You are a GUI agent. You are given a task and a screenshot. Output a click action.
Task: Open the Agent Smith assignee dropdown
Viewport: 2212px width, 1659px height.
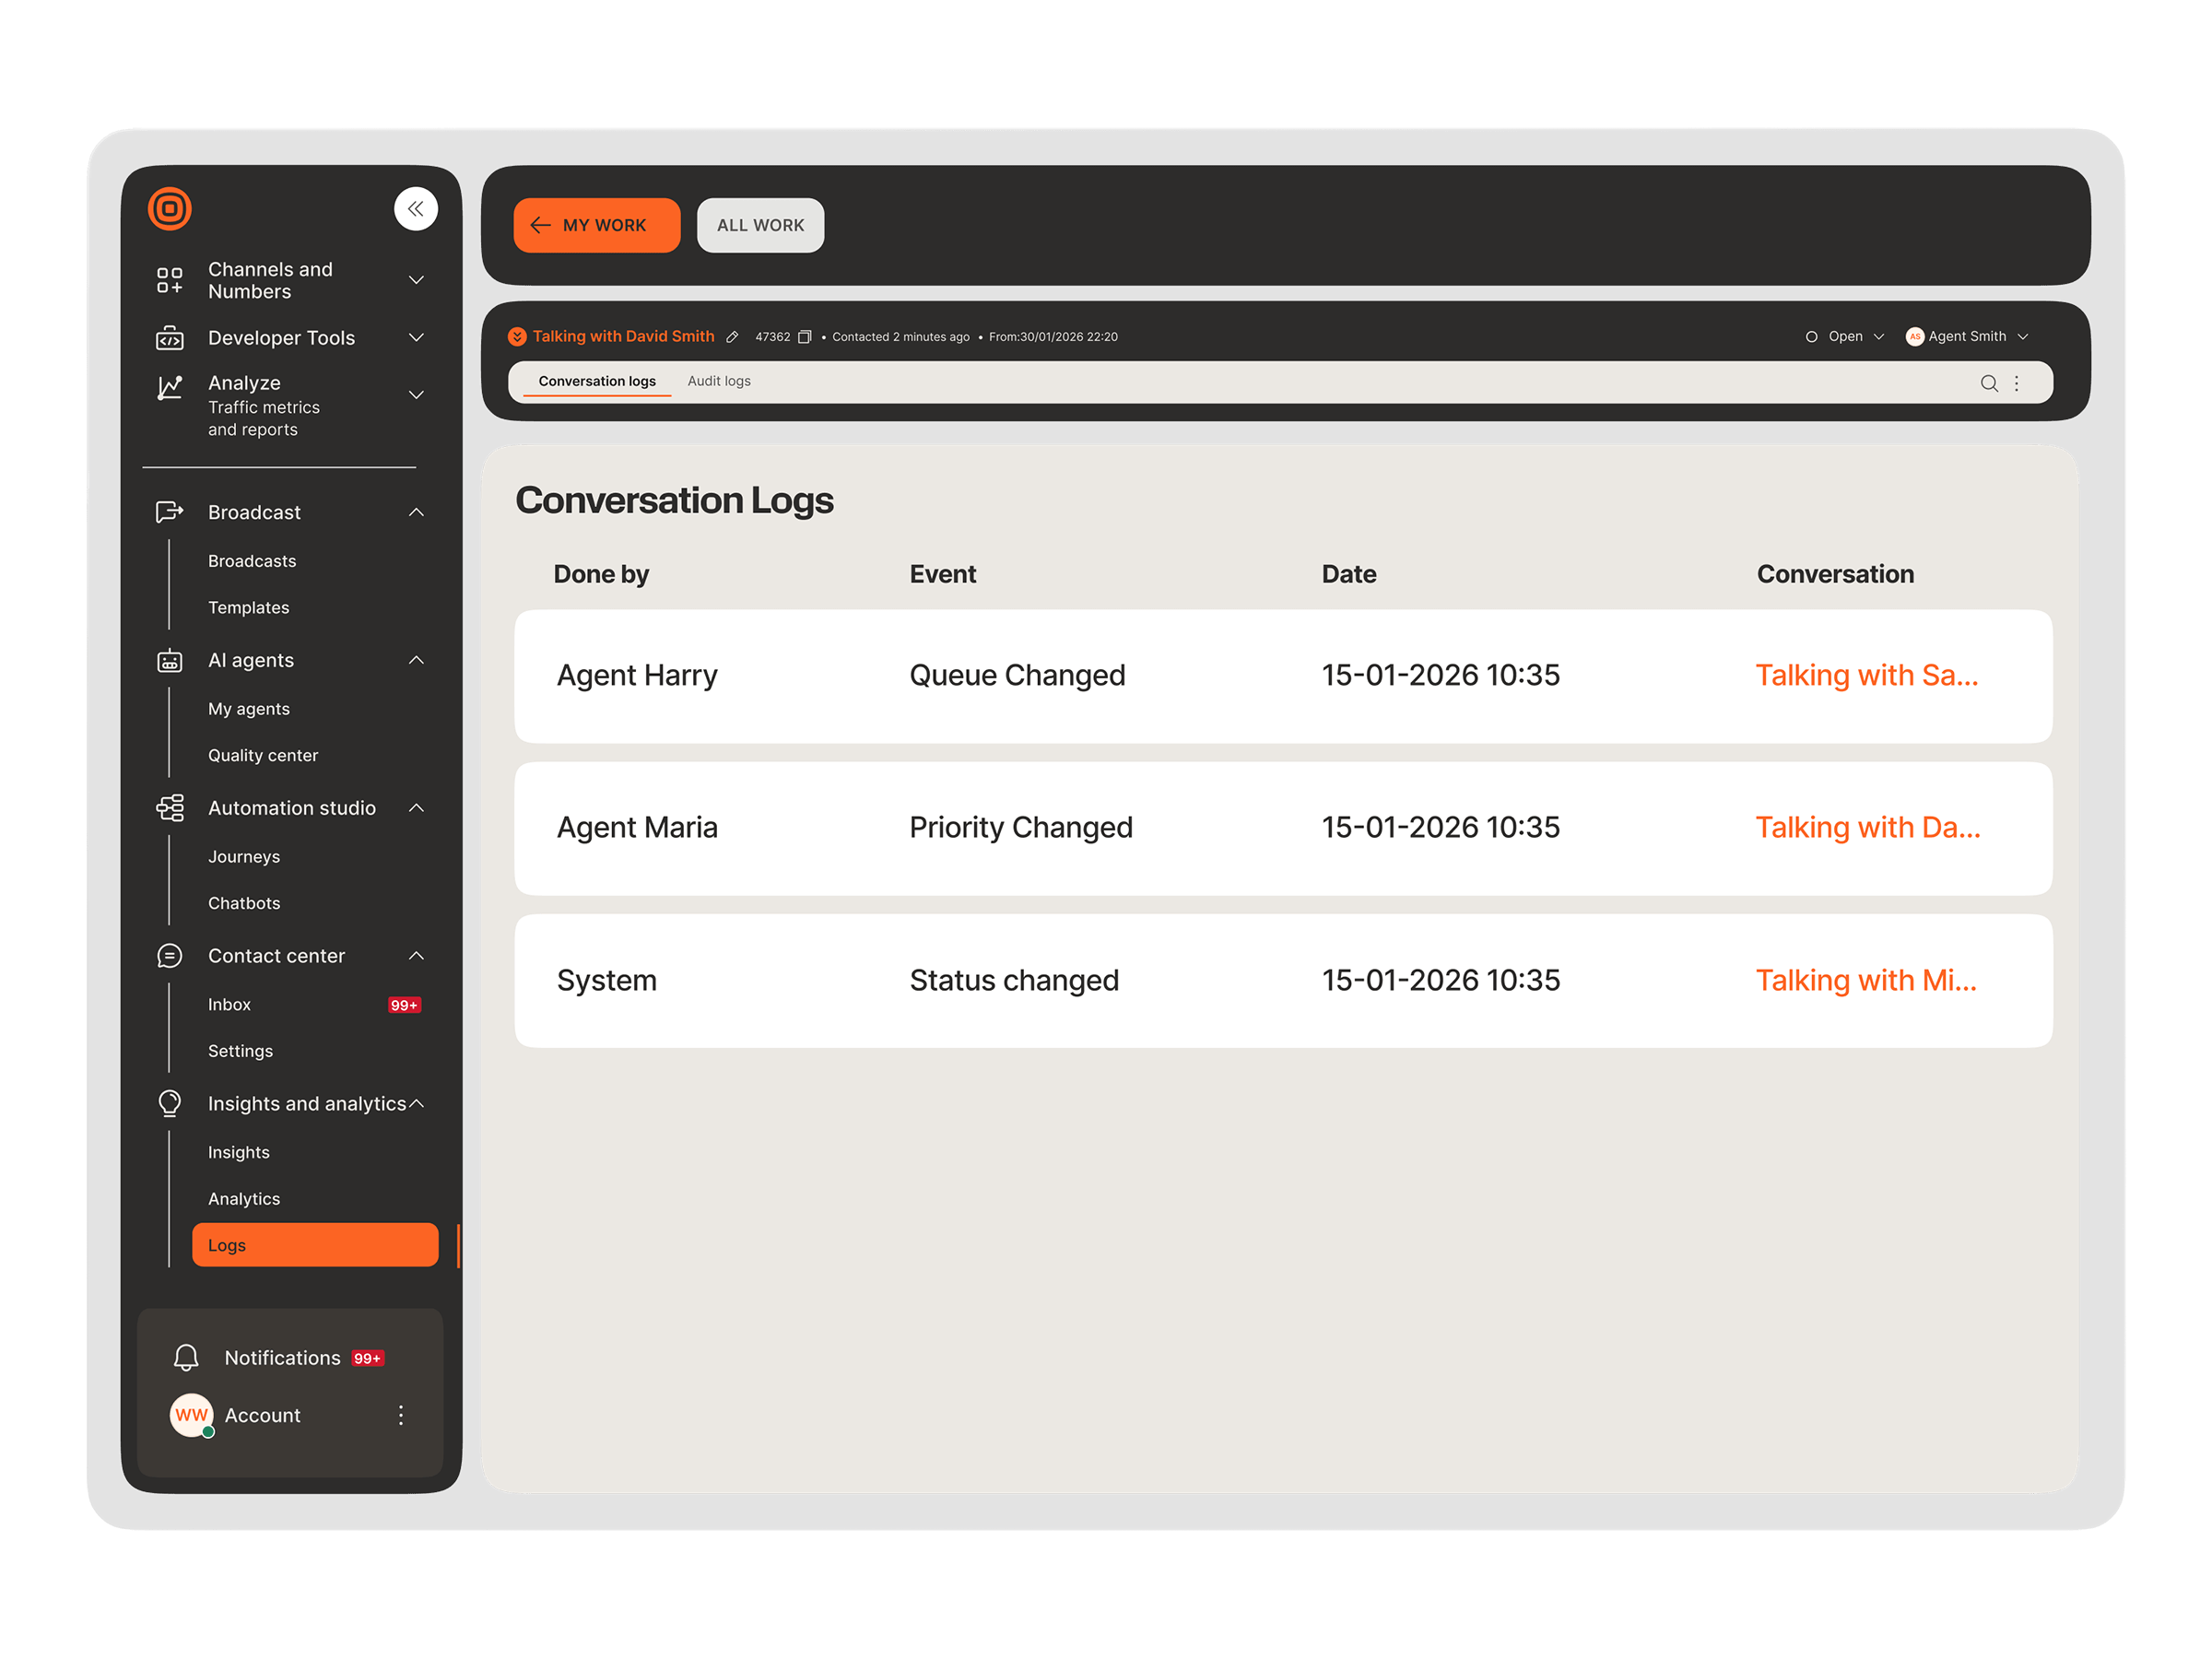(1966, 337)
